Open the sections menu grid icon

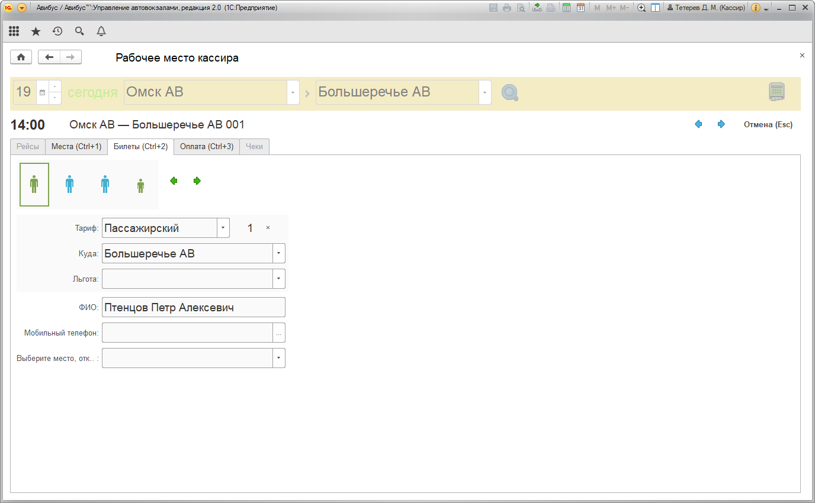coord(14,31)
